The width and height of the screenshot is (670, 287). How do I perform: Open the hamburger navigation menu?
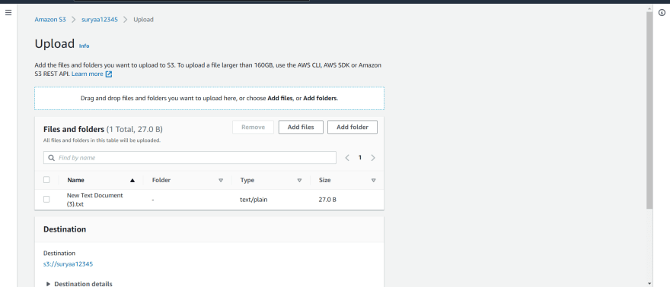[x=8, y=13]
